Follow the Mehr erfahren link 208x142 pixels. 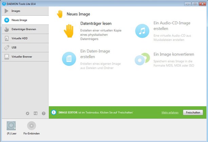(x=170, y=113)
